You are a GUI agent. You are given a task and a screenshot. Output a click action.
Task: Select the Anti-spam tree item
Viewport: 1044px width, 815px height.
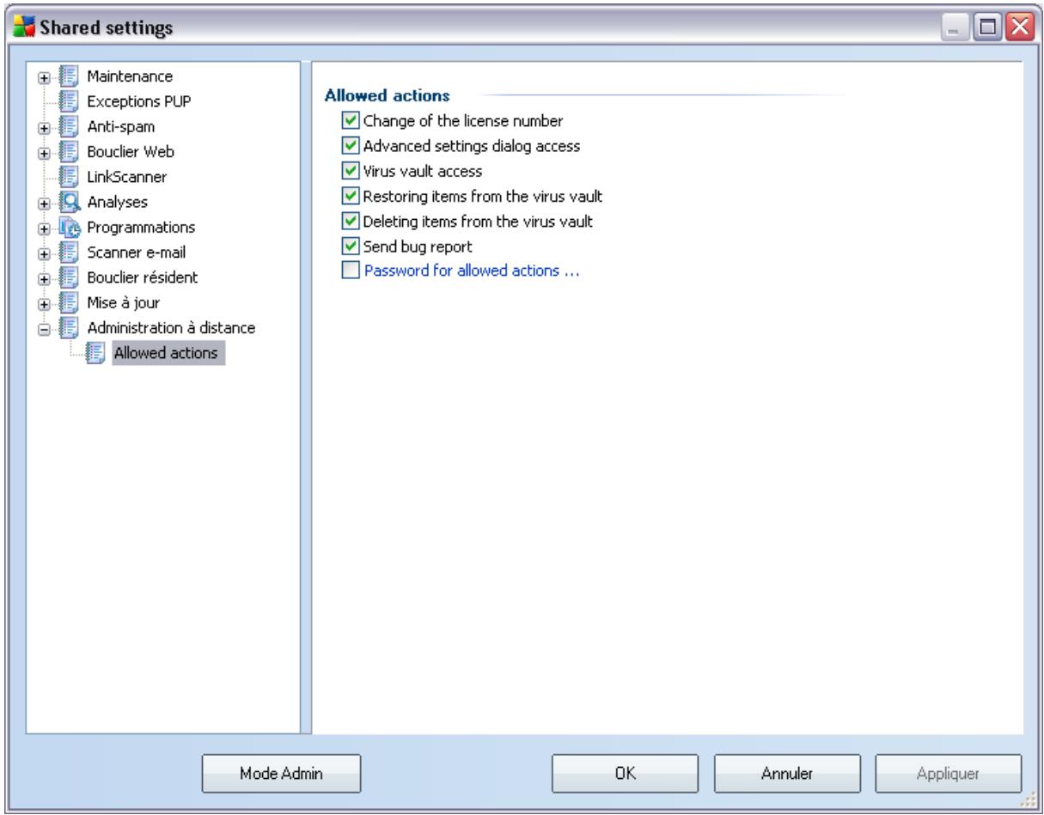121,127
